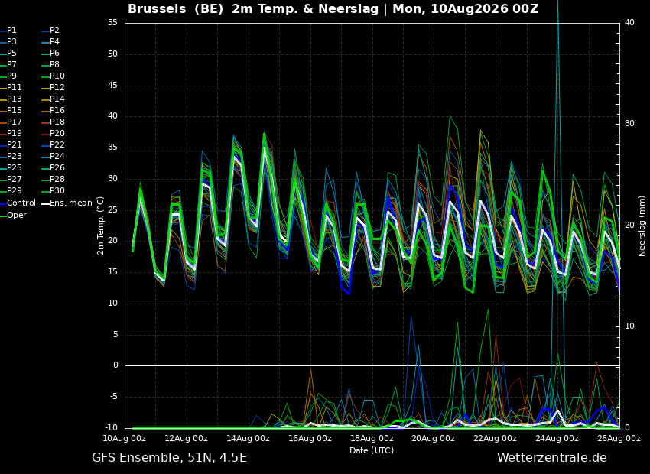
Task: Click the P10 legend entry
Action: (x=54, y=76)
